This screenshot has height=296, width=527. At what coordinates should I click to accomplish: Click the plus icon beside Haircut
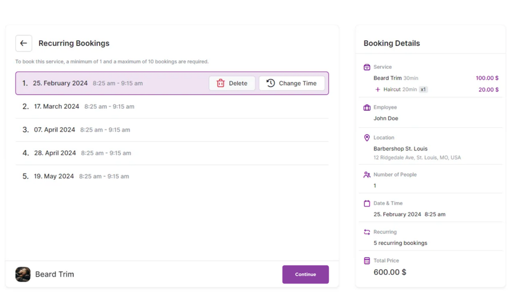click(x=377, y=89)
